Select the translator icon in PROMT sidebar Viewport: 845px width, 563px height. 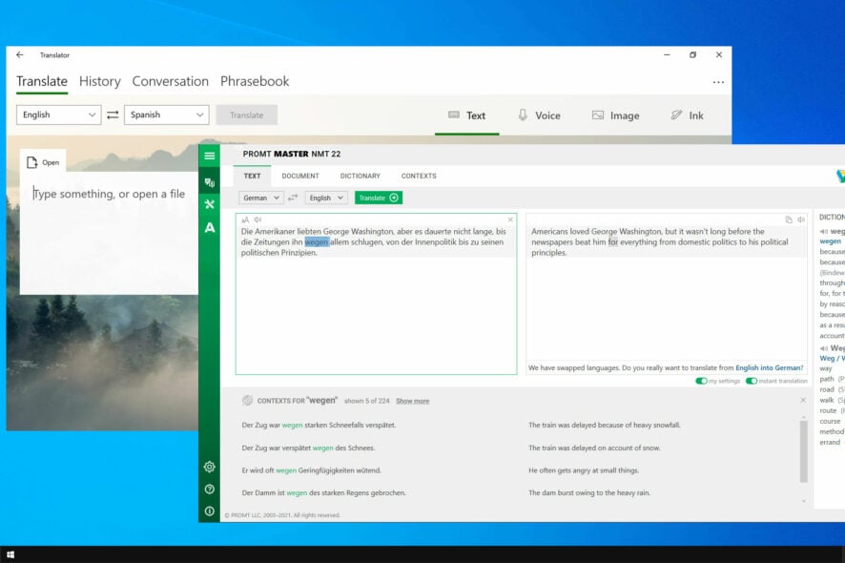point(210,183)
